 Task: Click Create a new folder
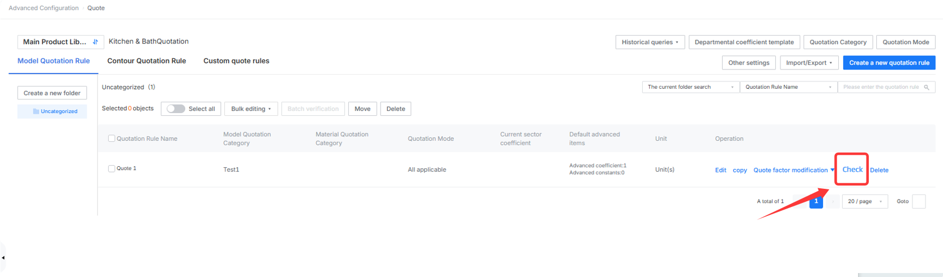click(x=52, y=93)
